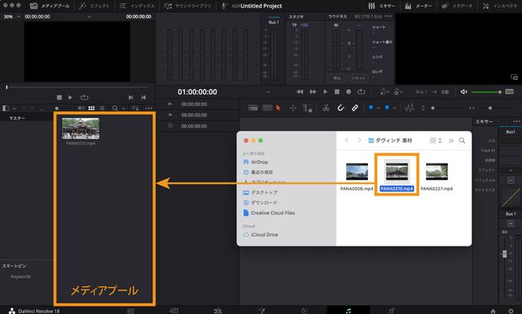Open the cinema viewer floating window icon
Image resolution: width=522 pixels, height=314 pixels.
click(514, 77)
